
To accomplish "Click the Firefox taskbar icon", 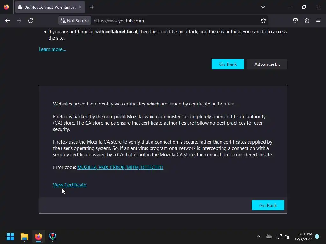I will tap(39, 236).
